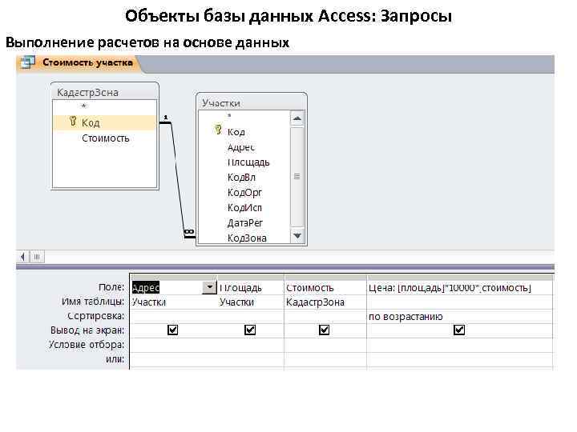577x432 pixels.
Task: Uncheck display checkbox for Стоимость column
Action: (325, 330)
